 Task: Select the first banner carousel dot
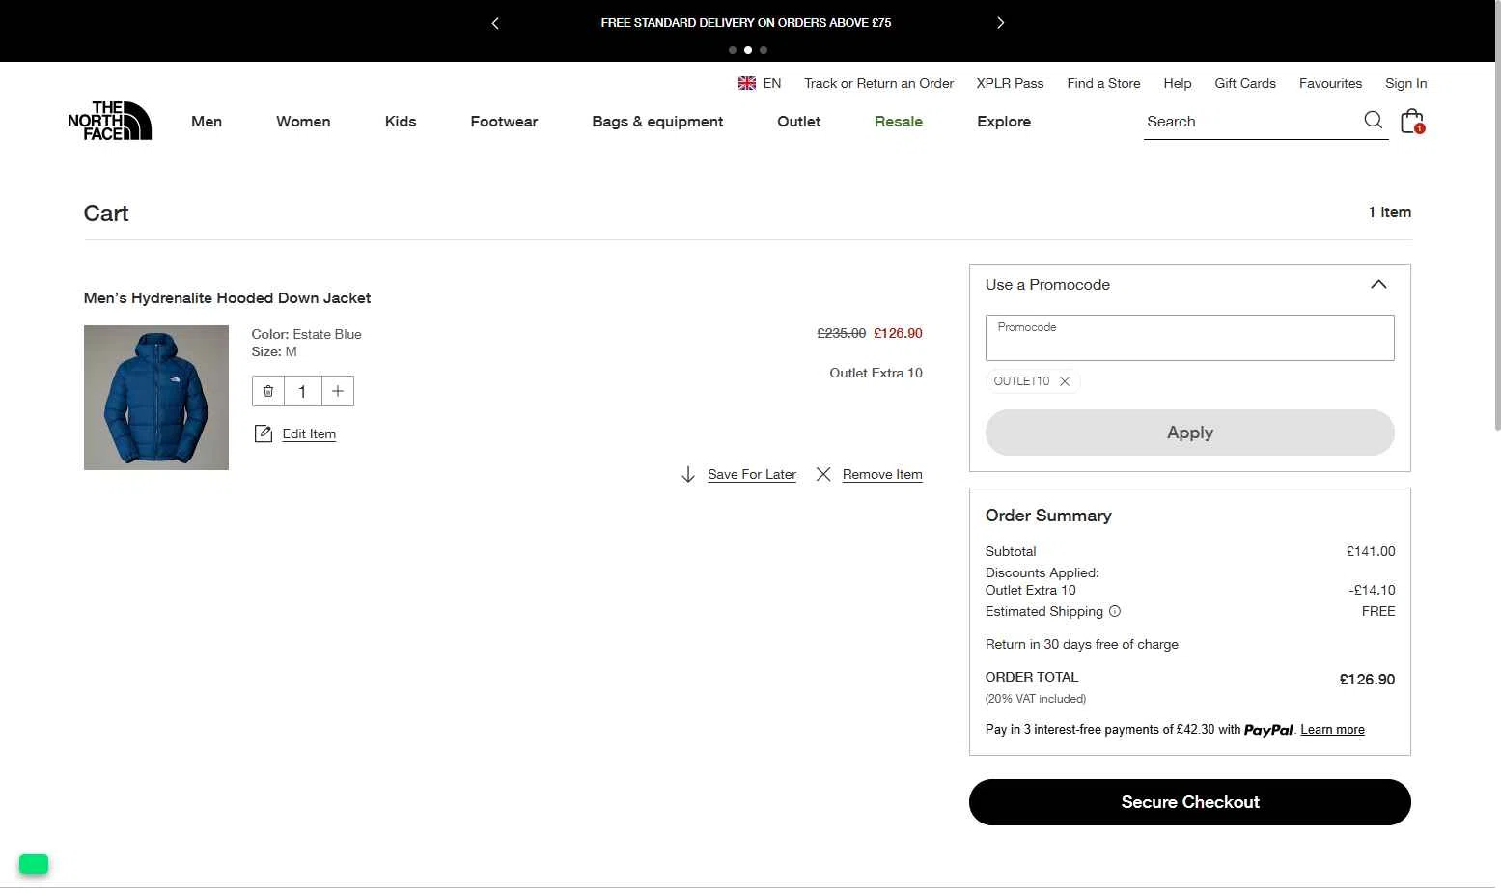click(x=733, y=50)
